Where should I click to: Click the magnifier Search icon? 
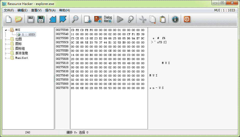click(x=75, y=19)
